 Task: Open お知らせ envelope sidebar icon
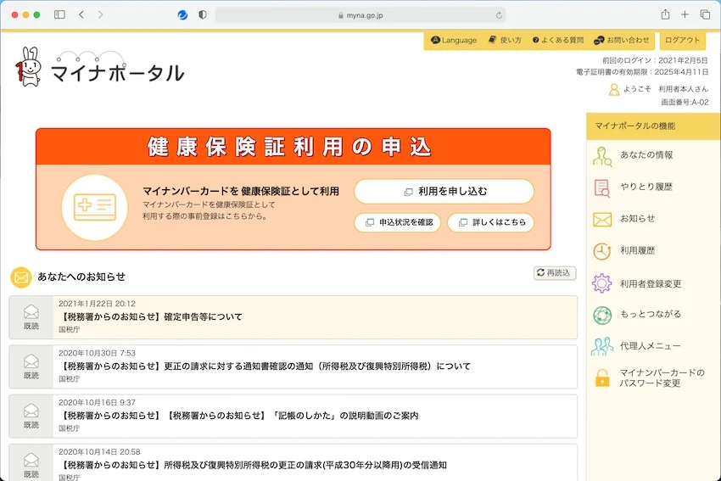point(602,220)
